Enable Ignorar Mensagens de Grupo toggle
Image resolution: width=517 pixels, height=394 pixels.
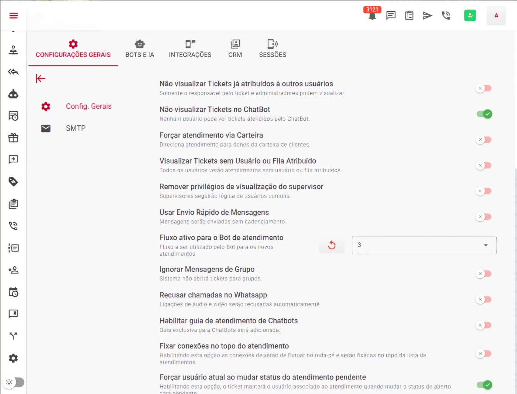pyautogui.click(x=484, y=274)
